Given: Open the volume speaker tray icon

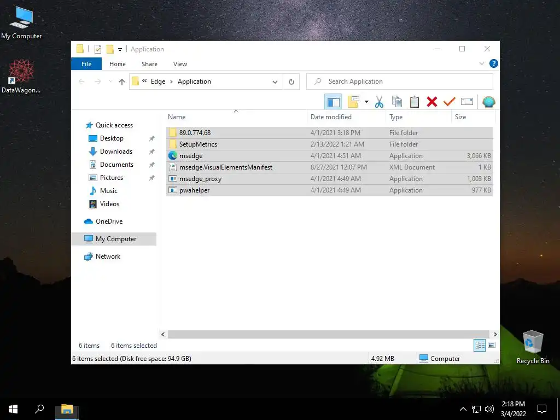Looking at the screenshot, I should [x=489, y=409].
